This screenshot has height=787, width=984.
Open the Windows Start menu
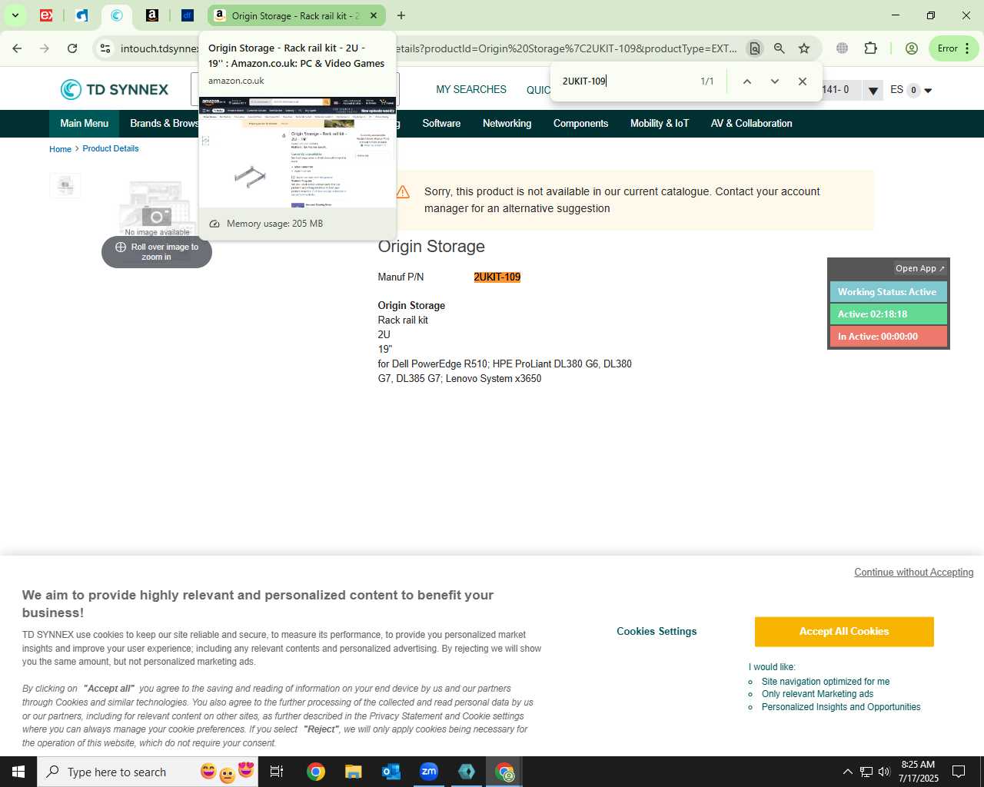tap(18, 772)
